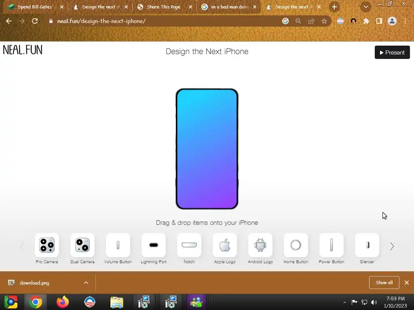Pick the Power Button item
Viewport: 414px width, 310px height.
click(332, 245)
